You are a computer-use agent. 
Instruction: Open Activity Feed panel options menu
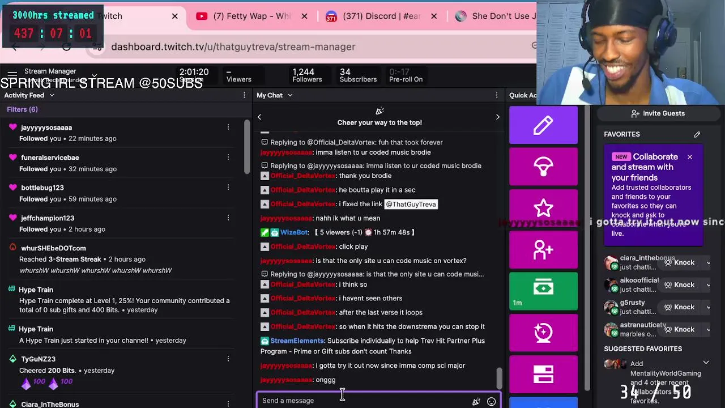click(244, 95)
